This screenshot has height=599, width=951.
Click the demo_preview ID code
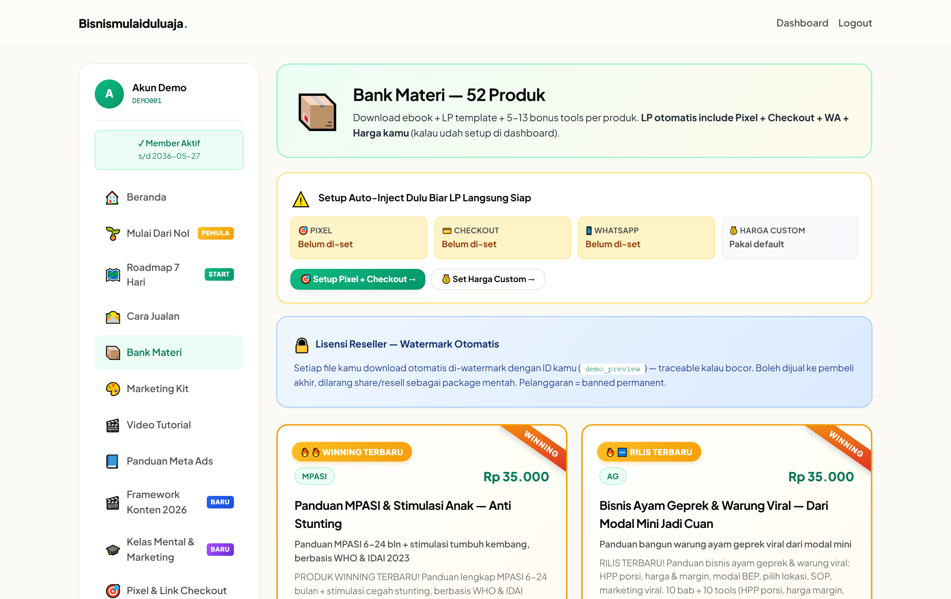(x=612, y=369)
